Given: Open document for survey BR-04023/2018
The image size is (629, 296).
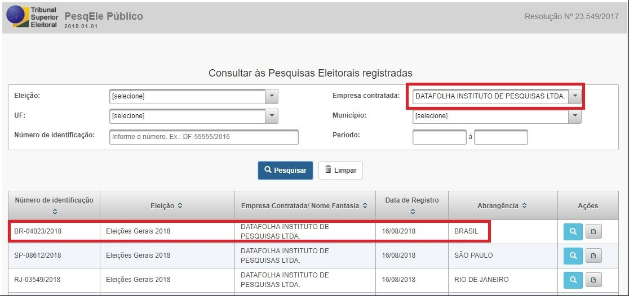Looking at the screenshot, I should (x=593, y=231).
